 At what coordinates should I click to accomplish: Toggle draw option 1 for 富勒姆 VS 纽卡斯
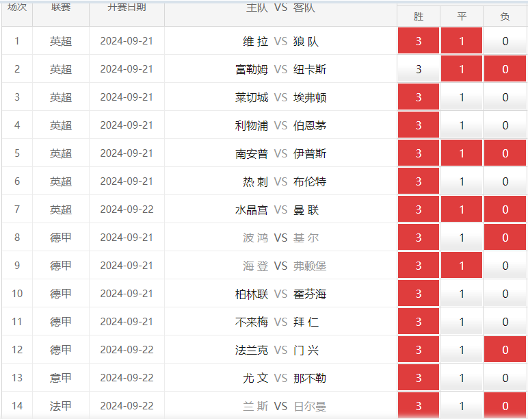[462, 68]
